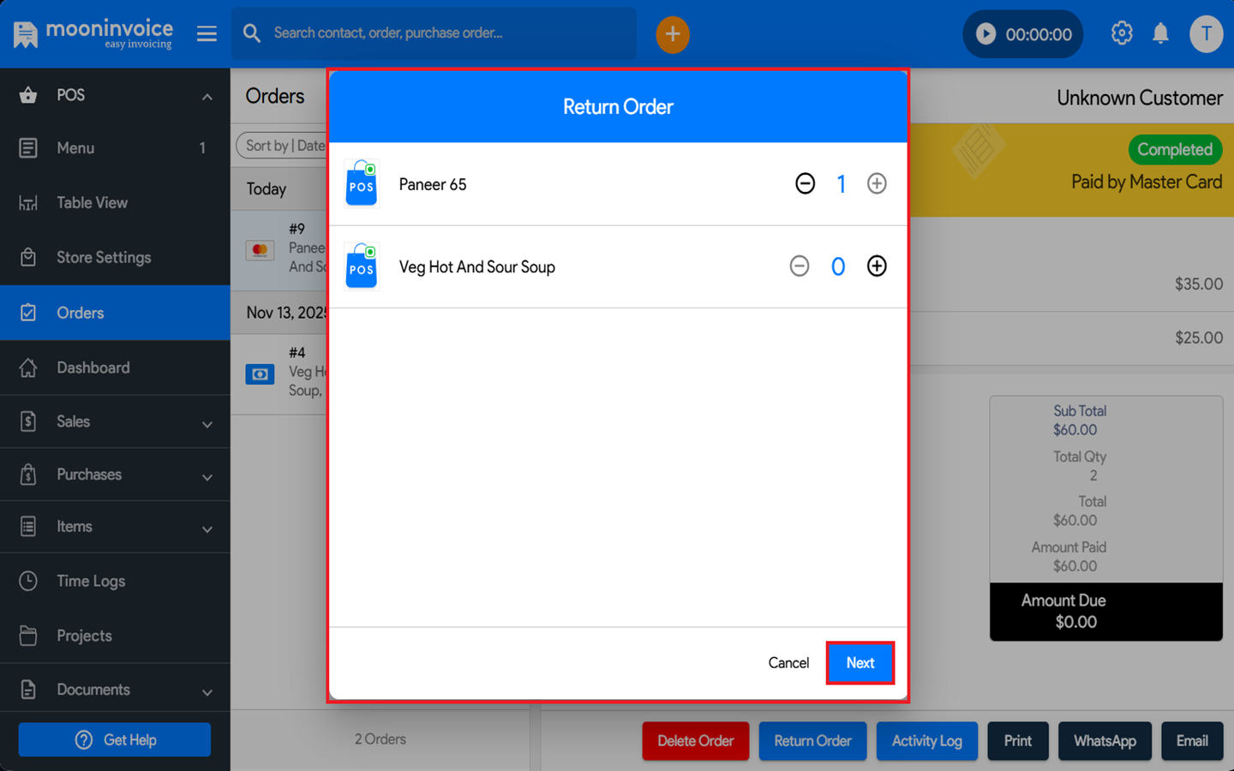Image resolution: width=1234 pixels, height=771 pixels.
Task: Increase Paneer 65 return quantity
Action: pyautogui.click(x=876, y=183)
